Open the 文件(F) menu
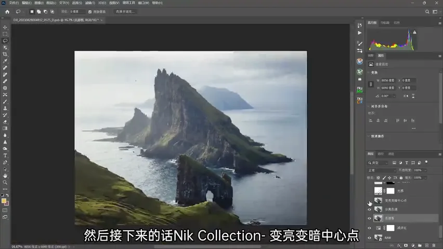The height and width of the screenshot is (249, 443). [14, 3]
